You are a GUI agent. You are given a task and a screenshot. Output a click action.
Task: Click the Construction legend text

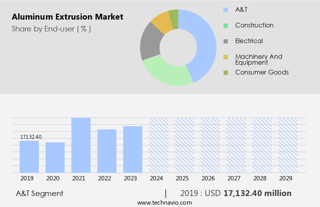click(254, 25)
